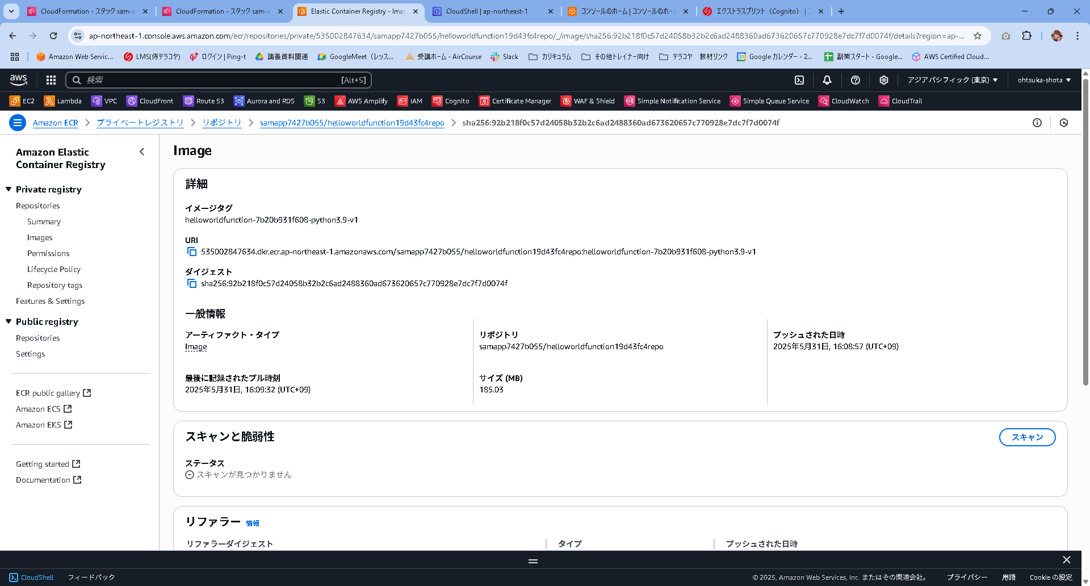Open the リファラー 情報 link
1090x586 pixels.
(x=253, y=524)
